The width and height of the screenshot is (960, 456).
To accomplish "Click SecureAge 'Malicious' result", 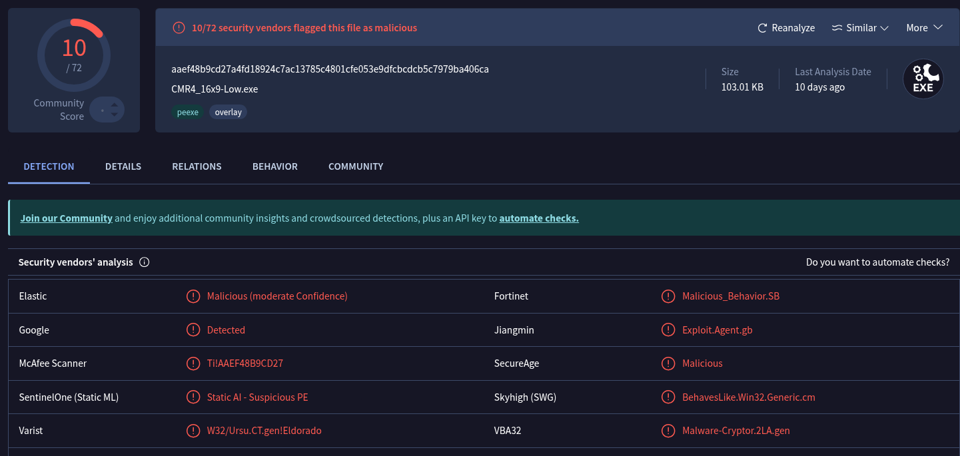I will 702,363.
